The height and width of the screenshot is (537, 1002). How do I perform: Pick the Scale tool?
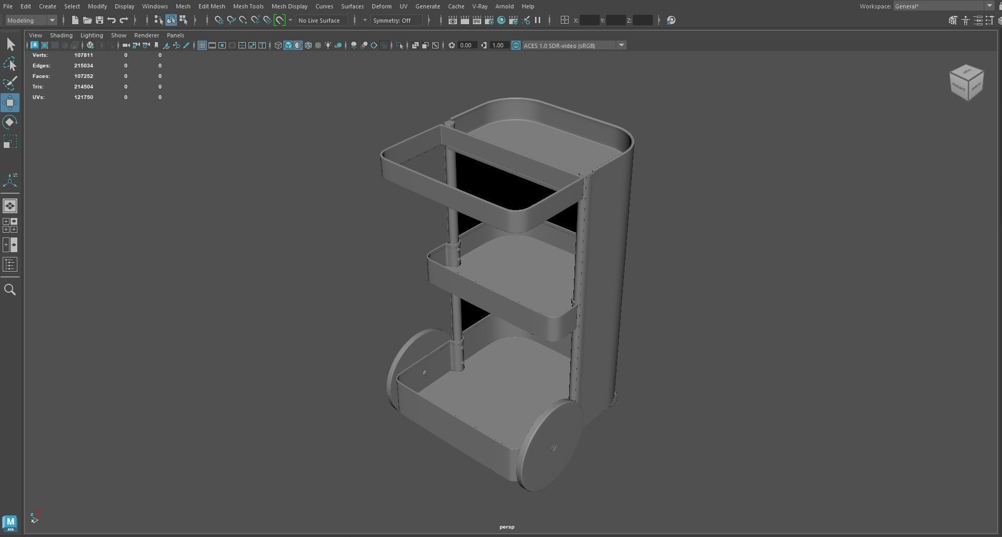10,142
